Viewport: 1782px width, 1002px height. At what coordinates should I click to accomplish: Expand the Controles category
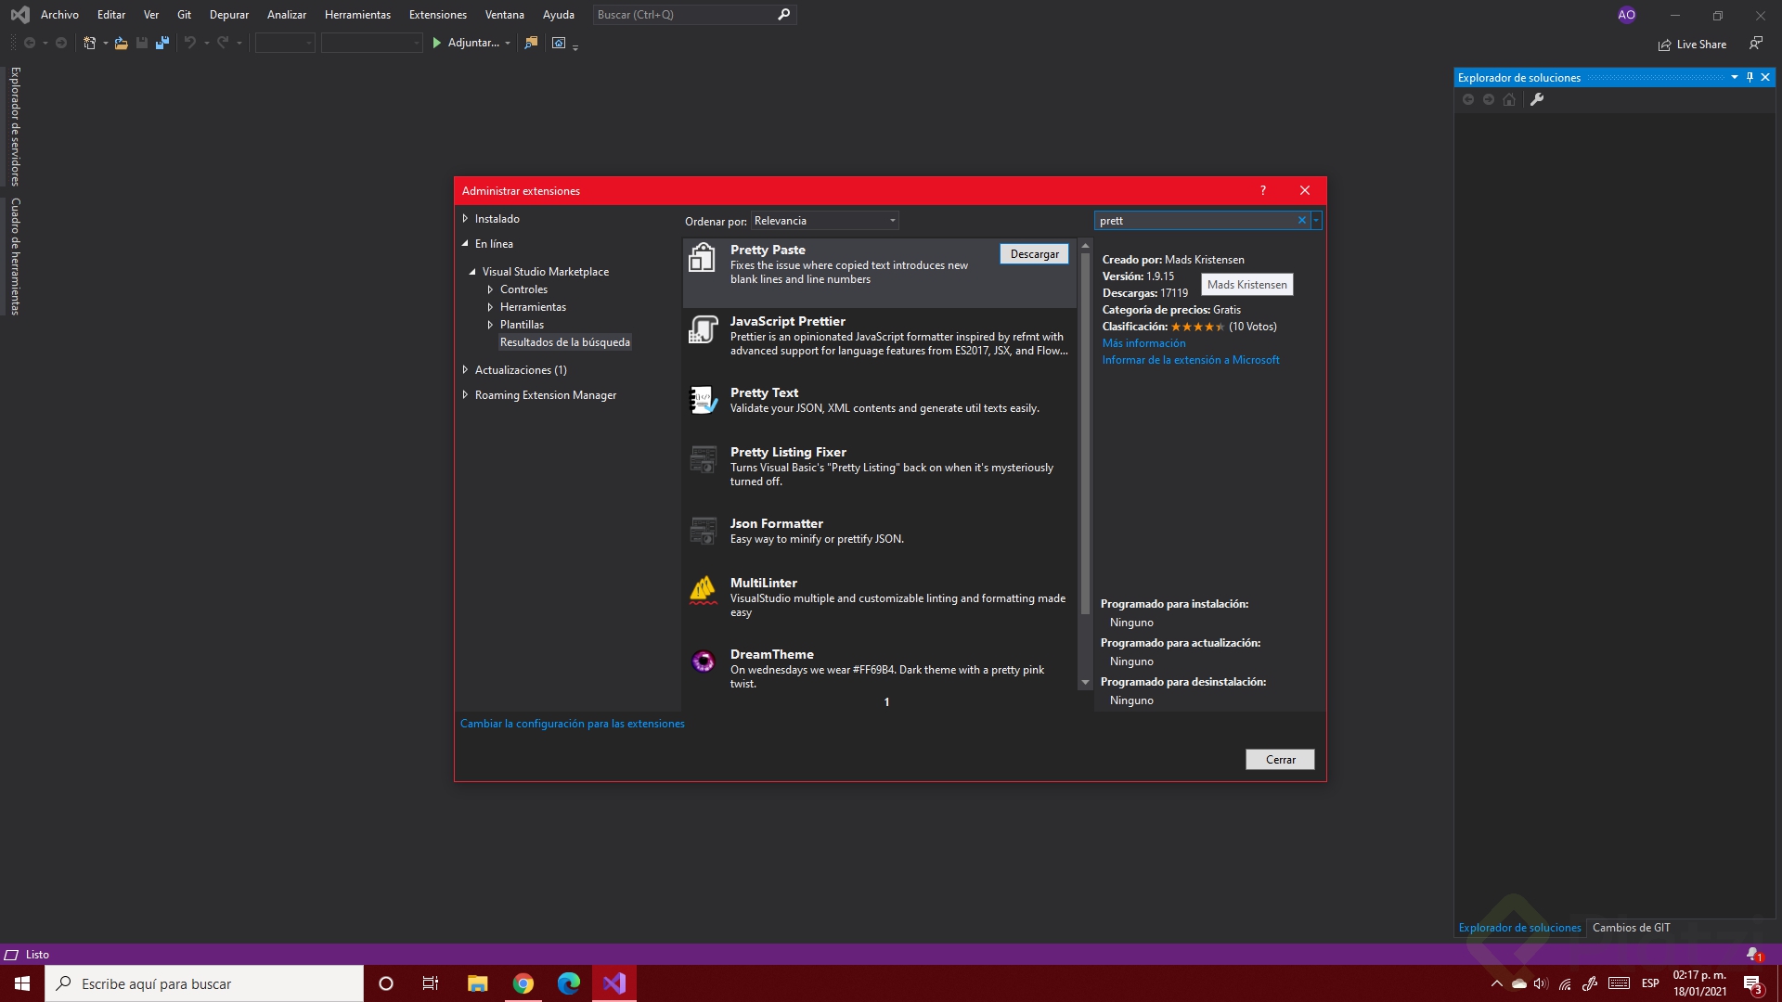(490, 289)
